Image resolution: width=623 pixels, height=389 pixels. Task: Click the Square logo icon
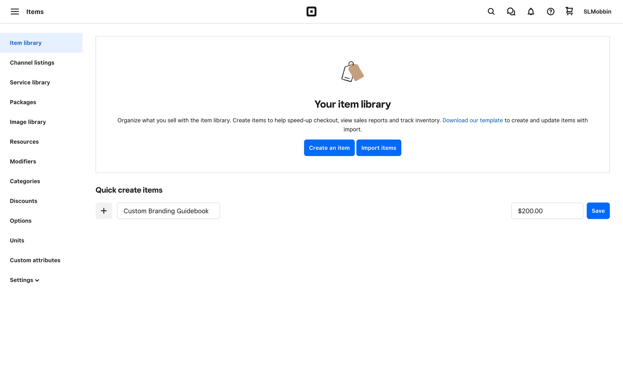pyautogui.click(x=311, y=12)
